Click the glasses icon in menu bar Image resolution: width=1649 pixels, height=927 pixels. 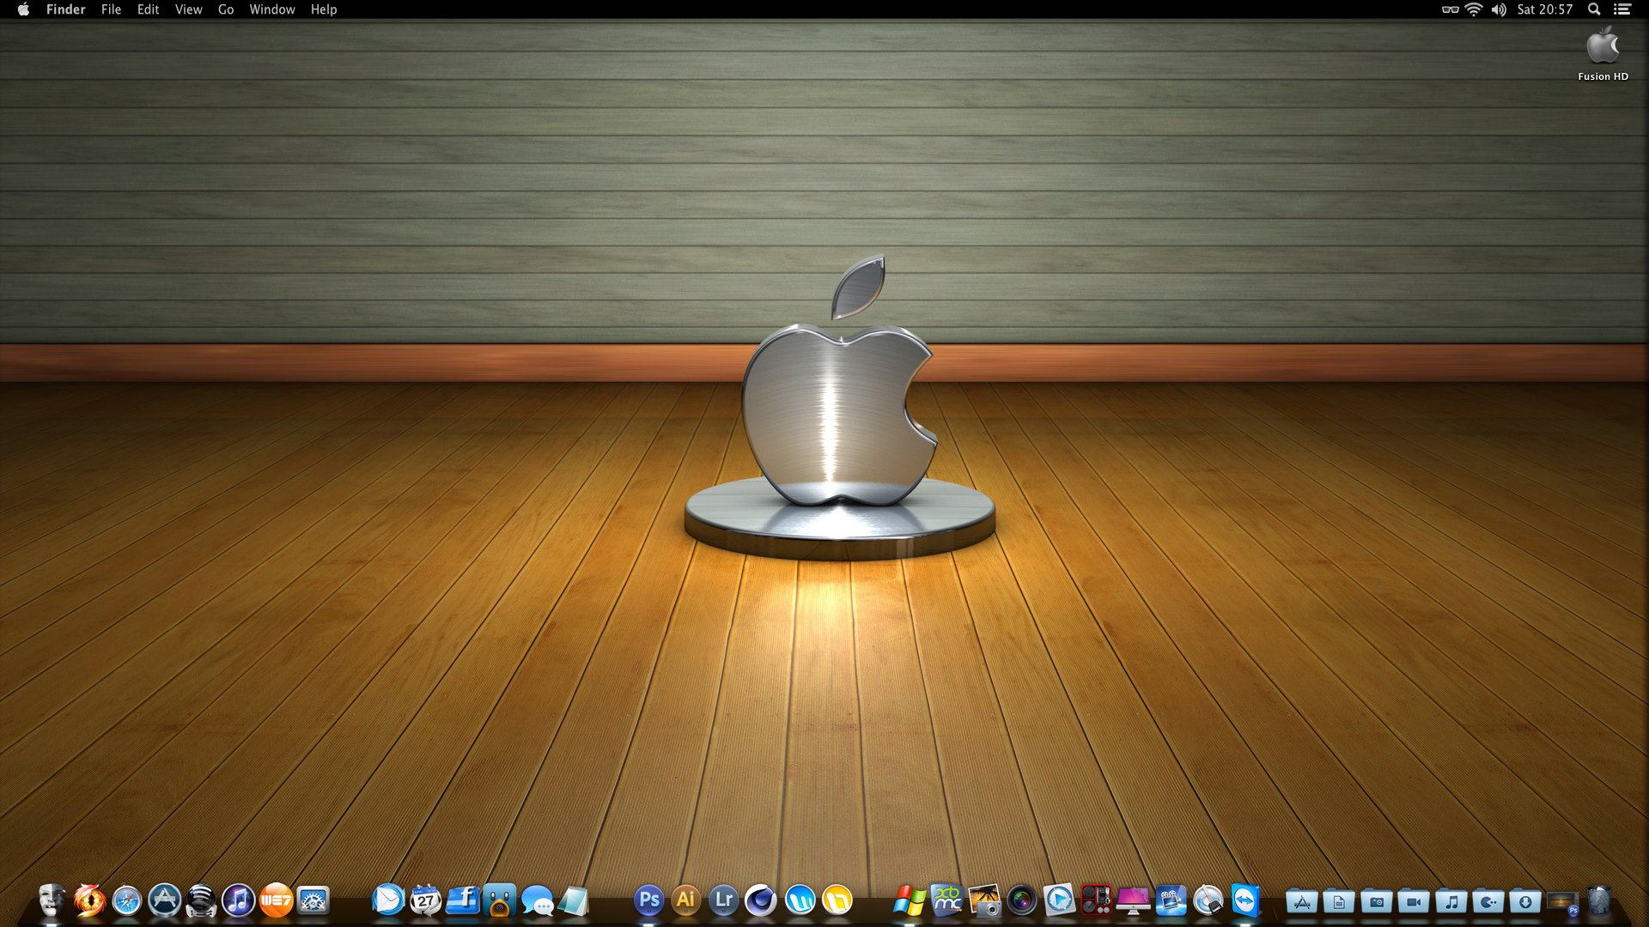[1450, 9]
